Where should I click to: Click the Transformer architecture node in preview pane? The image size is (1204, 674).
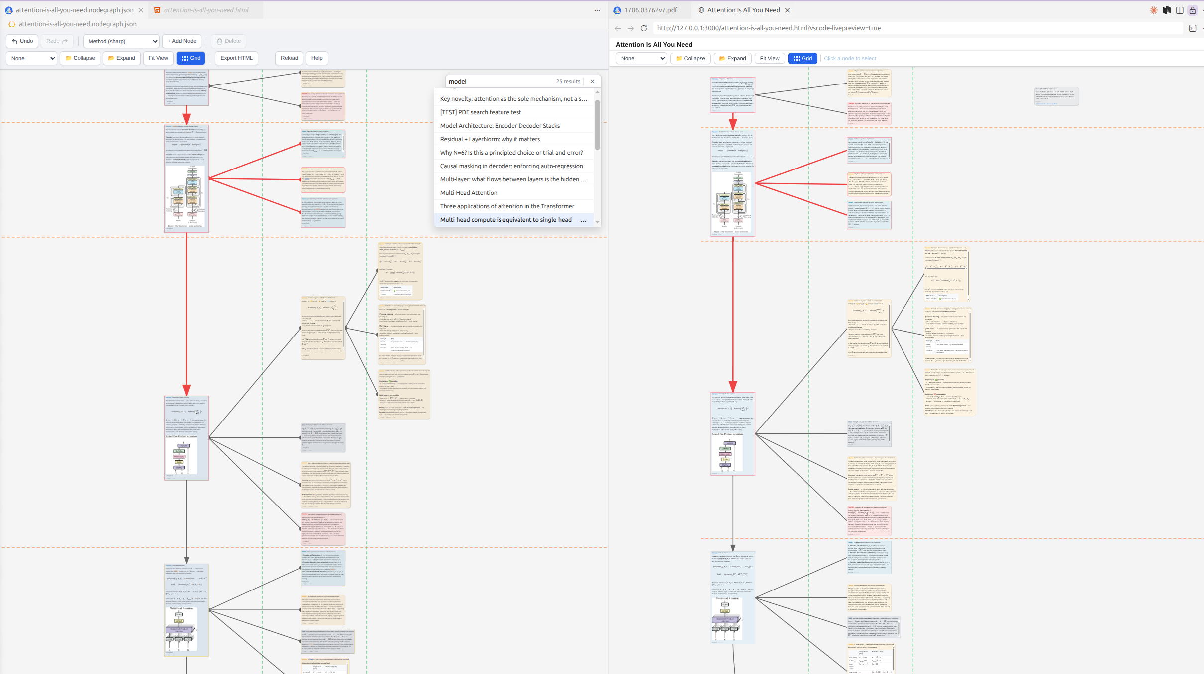coord(733,182)
